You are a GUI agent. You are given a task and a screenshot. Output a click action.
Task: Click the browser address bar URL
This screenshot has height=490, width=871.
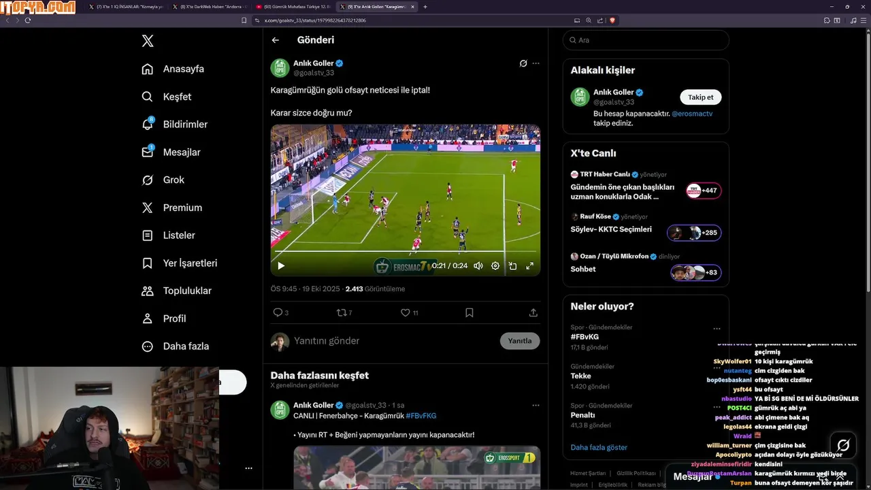[315, 20]
